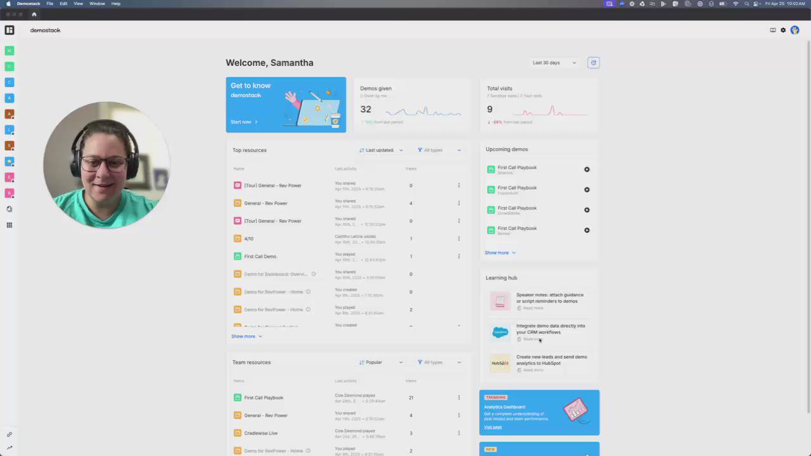This screenshot has height=456, width=811.
Task: Click the HubSpot logo in Learning hub
Action: pyautogui.click(x=500, y=363)
